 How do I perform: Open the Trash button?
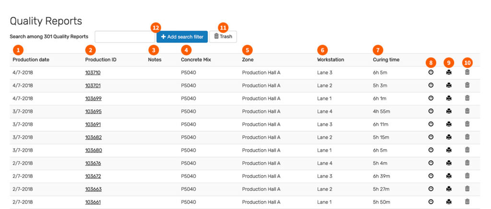223,36
